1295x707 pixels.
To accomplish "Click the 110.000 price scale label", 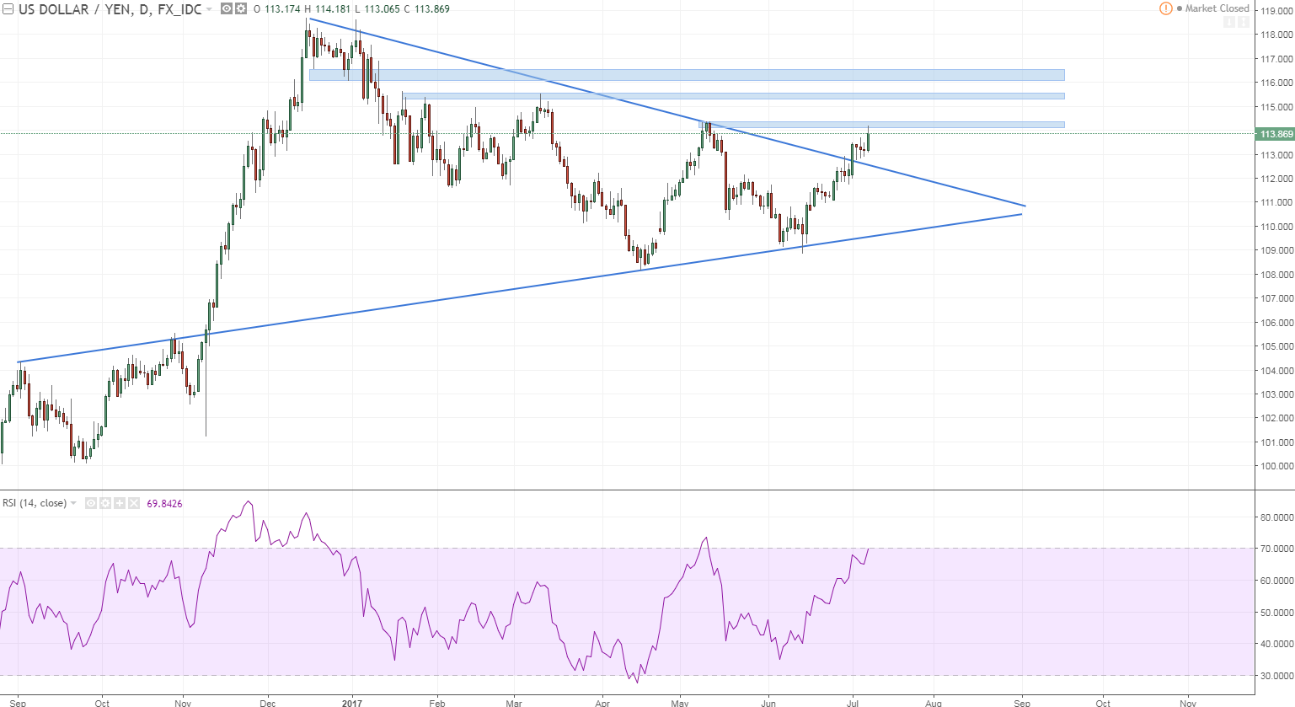I will pyautogui.click(x=1276, y=227).
